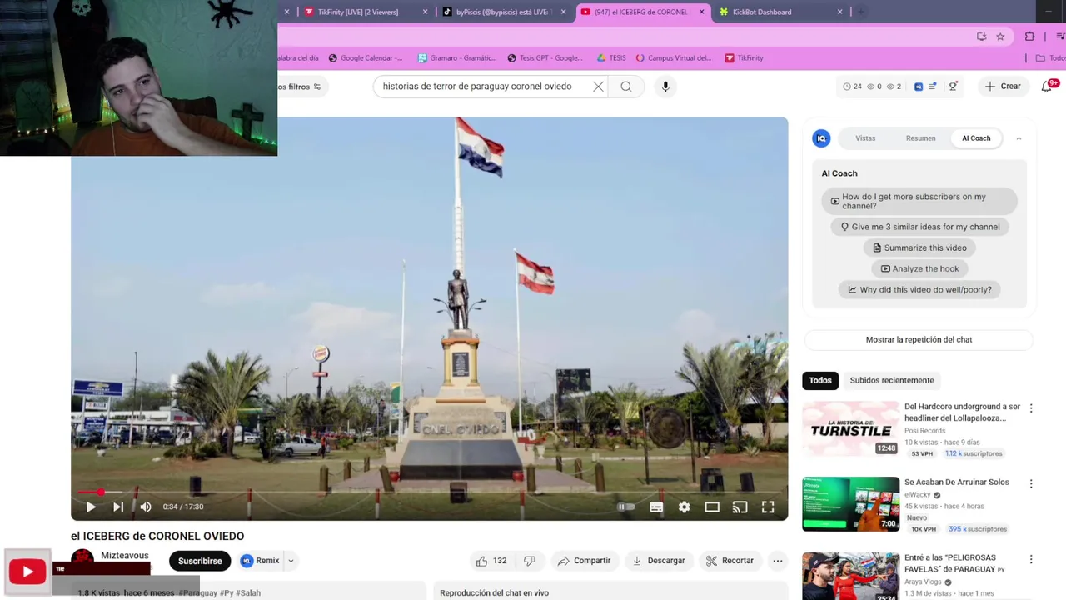Open Google Calendar bookmark
This screenshot has width=1066, height=600.
pyautogui.click(x=366, y=58)
